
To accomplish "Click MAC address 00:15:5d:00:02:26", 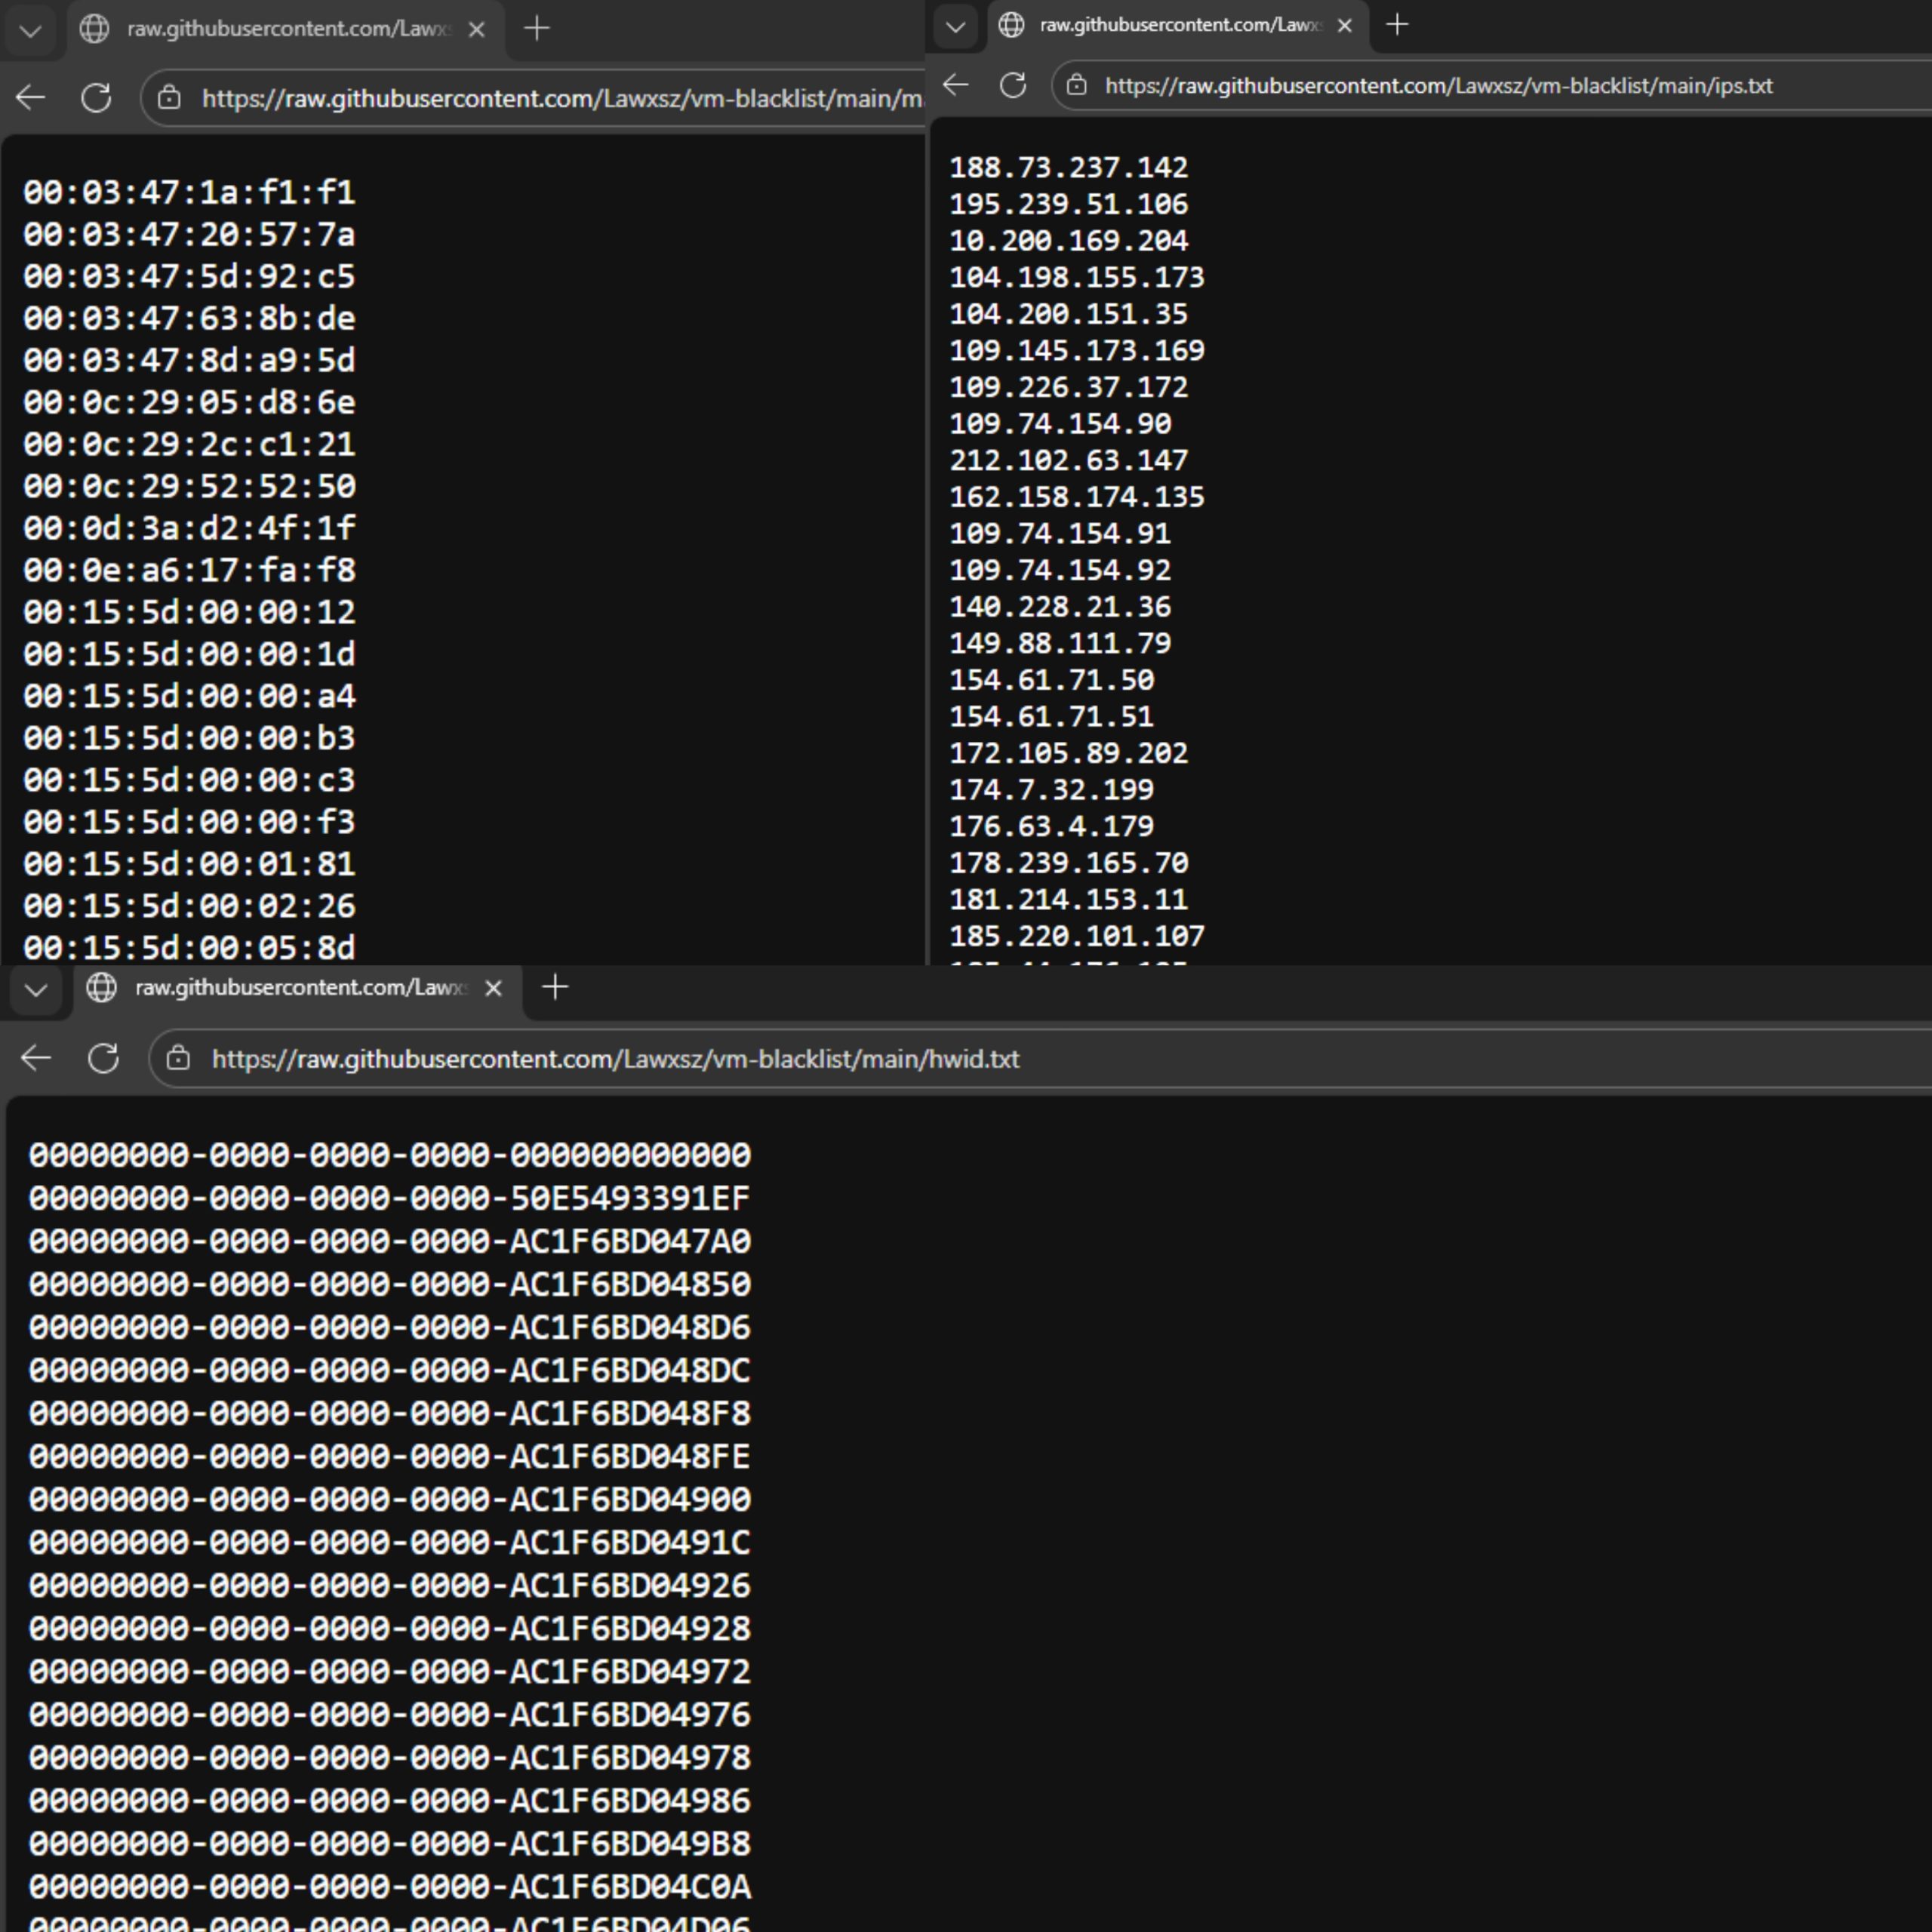I will point(190,906).
